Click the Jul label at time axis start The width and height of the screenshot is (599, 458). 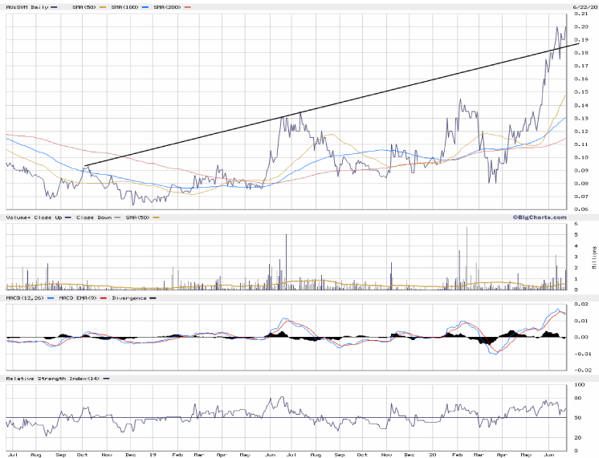[x=12, y=454]
